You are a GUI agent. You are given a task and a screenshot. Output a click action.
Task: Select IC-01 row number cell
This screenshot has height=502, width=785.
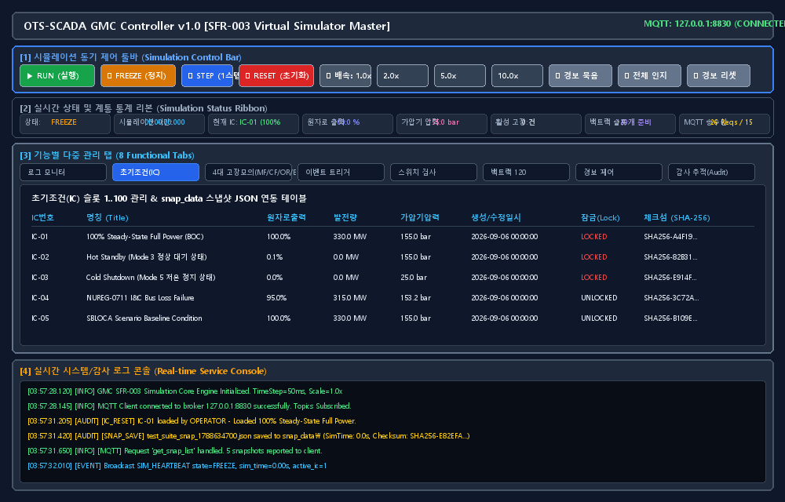pyautogui.click(x=39, y=237)
